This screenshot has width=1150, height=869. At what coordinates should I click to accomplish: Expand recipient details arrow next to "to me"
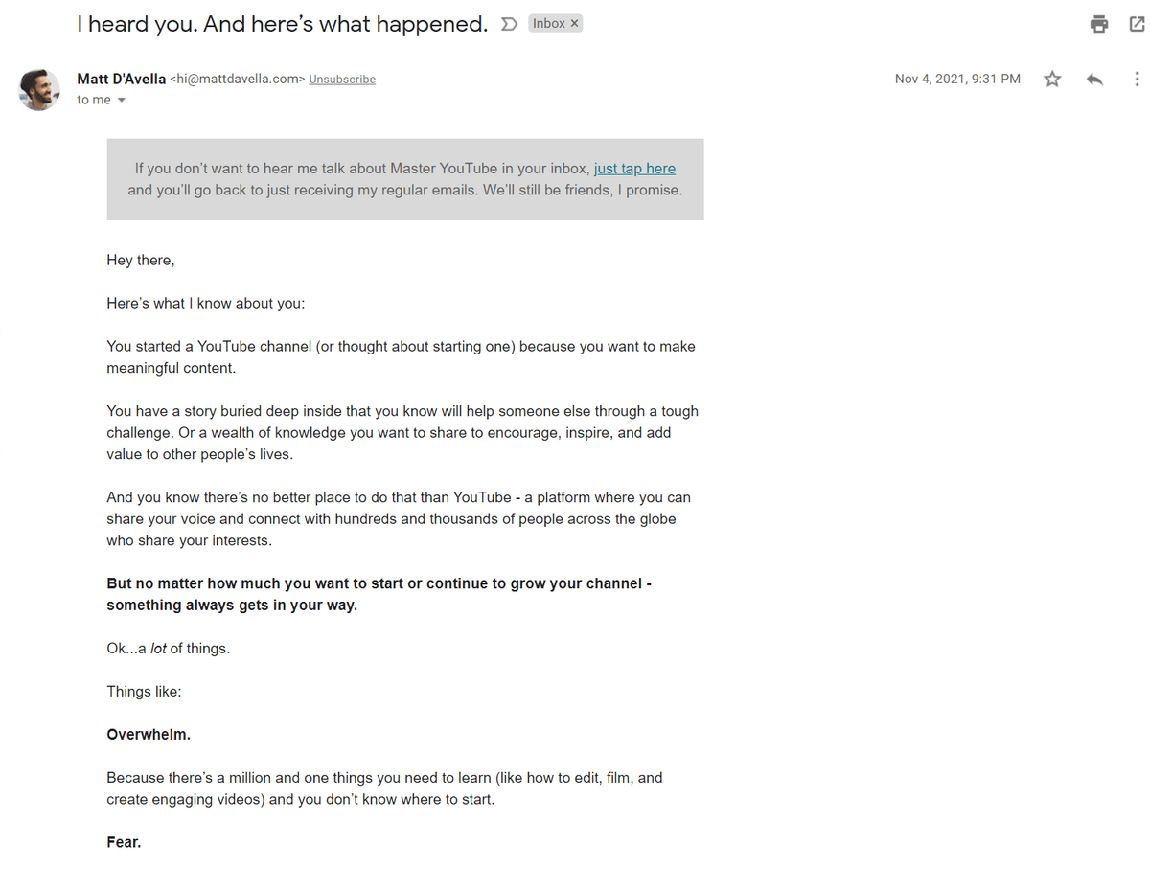122,101
